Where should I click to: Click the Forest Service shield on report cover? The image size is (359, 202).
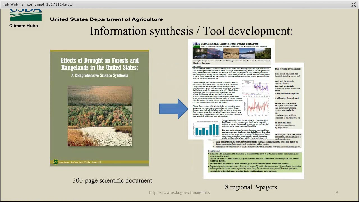(x=56, y=162)
